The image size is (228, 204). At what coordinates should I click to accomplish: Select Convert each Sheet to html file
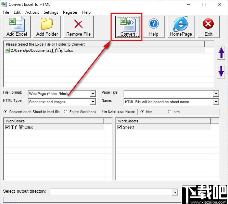click(x=5, y=112)
